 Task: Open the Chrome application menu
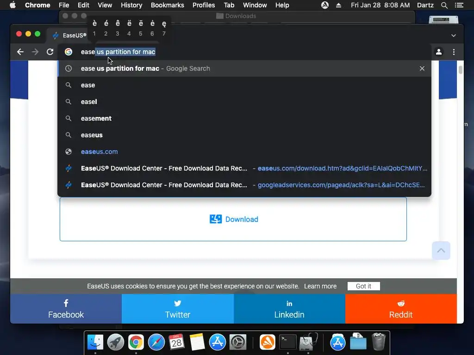point(37,5)
